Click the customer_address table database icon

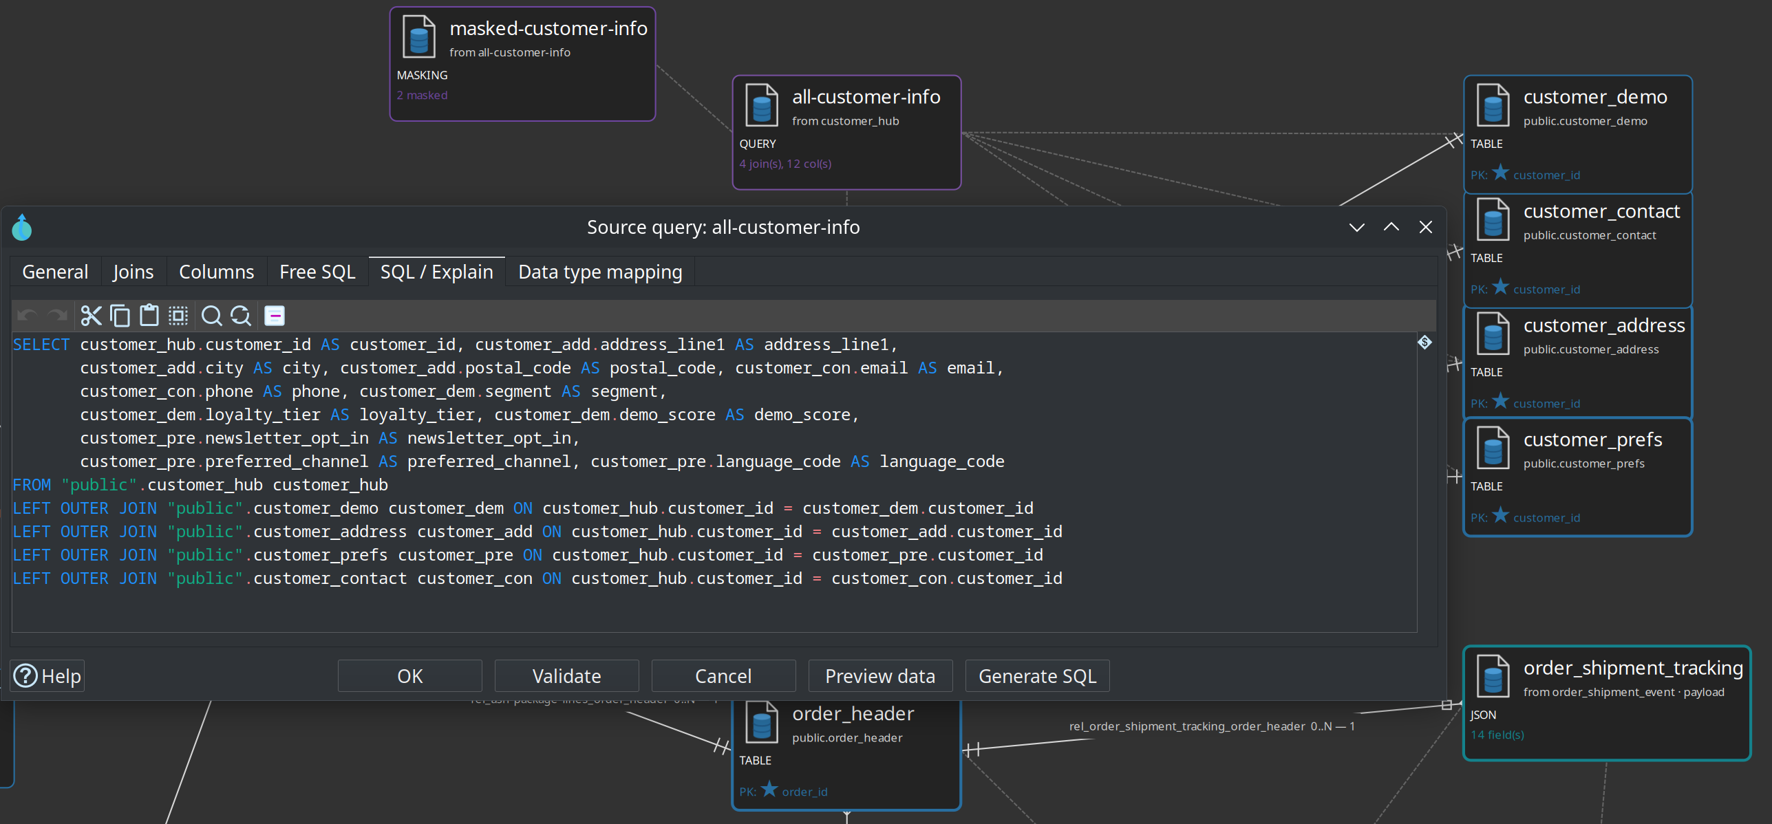coord(1493,334)
